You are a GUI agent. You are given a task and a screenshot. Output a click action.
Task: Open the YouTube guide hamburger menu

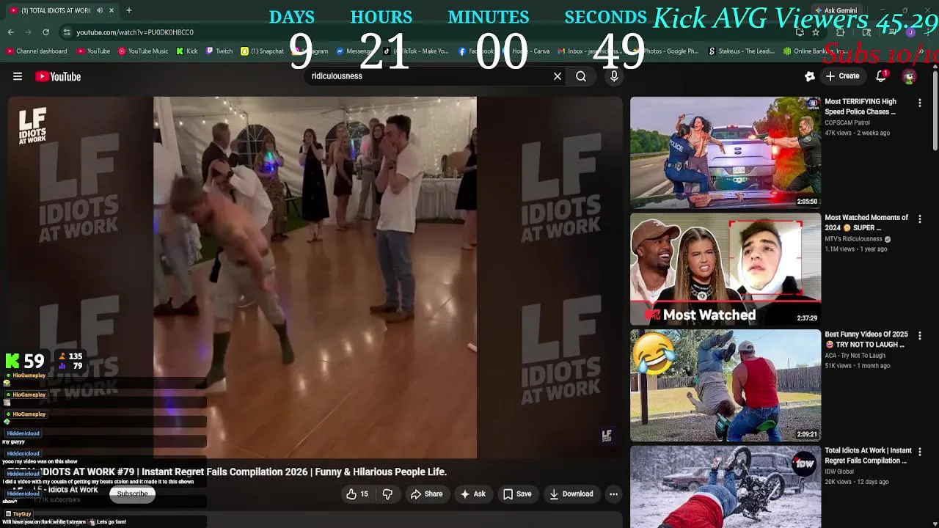pos(18,76)
